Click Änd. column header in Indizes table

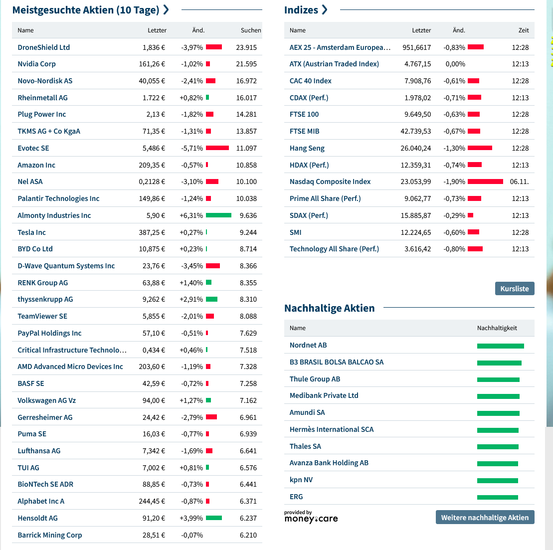(459, 30)
